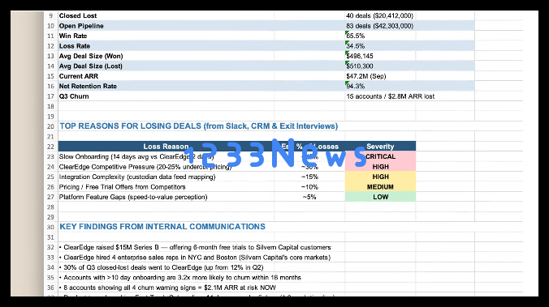This screenshot has height=307, width=549.
Task: Click the 65.5% win rate value
Action: tap(380, 36)
